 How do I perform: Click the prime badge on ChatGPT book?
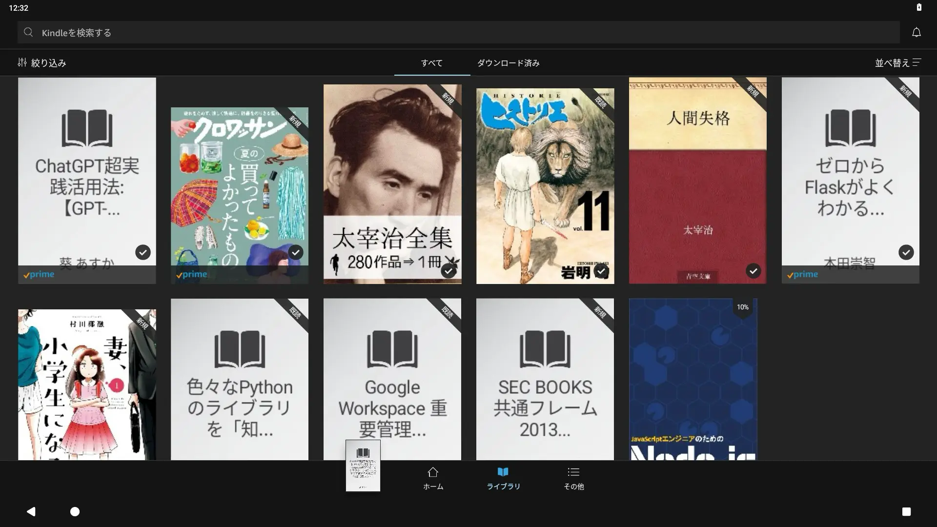click(39, 275)
